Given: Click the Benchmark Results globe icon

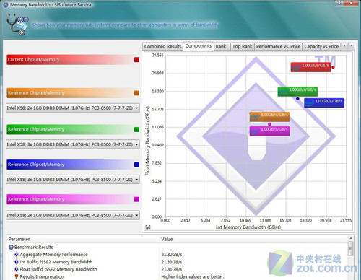Looking at the screenshot, I should tap(11, 247).
